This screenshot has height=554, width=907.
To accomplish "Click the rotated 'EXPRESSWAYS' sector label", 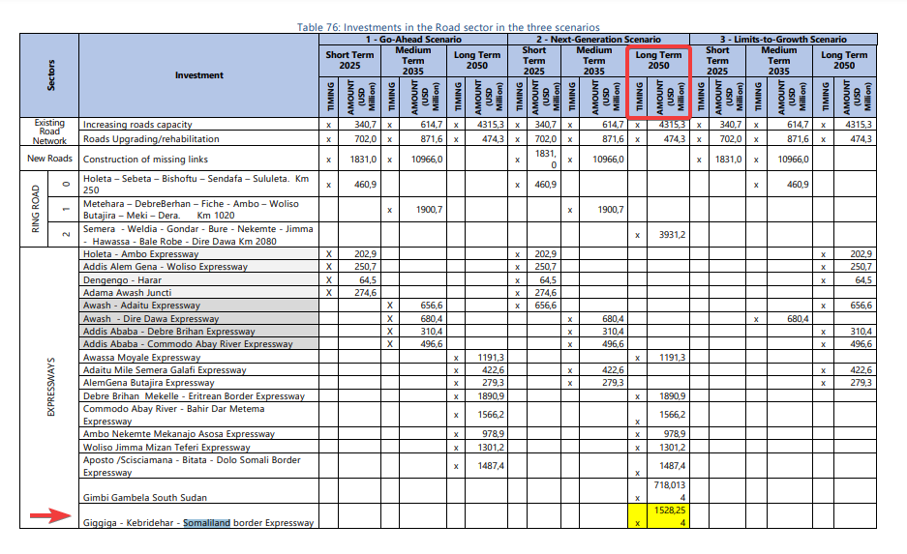I will pyautogui.click(x=50, y=387).
